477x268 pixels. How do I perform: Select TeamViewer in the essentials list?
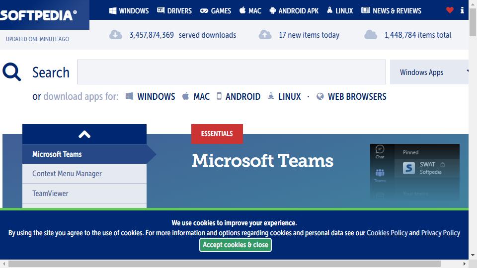coord(84,193)
